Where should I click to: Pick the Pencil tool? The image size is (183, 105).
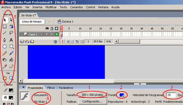pyautogui.click(x=5, y=53)
